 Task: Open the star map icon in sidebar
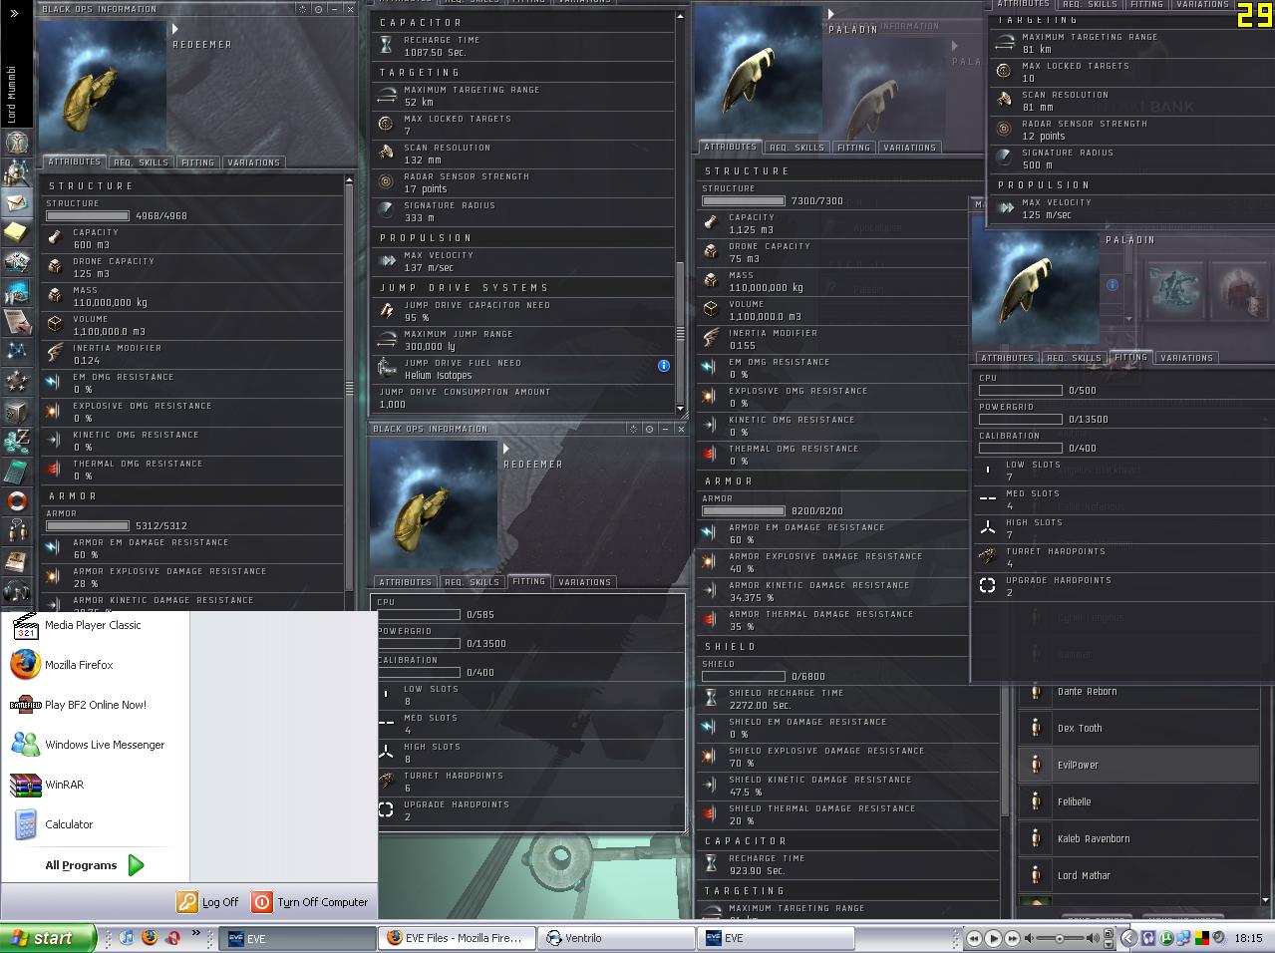click(16, 351)
